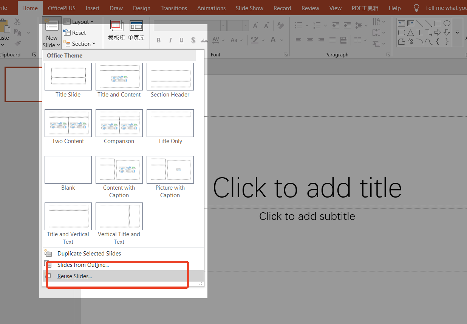
Task: Switch to the Transitions ribbon tab
Action: pyautogui.click(x=173, y=8)
